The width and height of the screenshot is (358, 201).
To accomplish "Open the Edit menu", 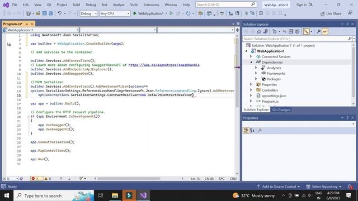I will 26,4.
